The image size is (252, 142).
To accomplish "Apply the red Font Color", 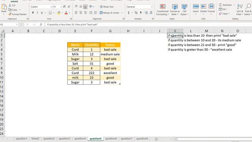I will (66, 13).
